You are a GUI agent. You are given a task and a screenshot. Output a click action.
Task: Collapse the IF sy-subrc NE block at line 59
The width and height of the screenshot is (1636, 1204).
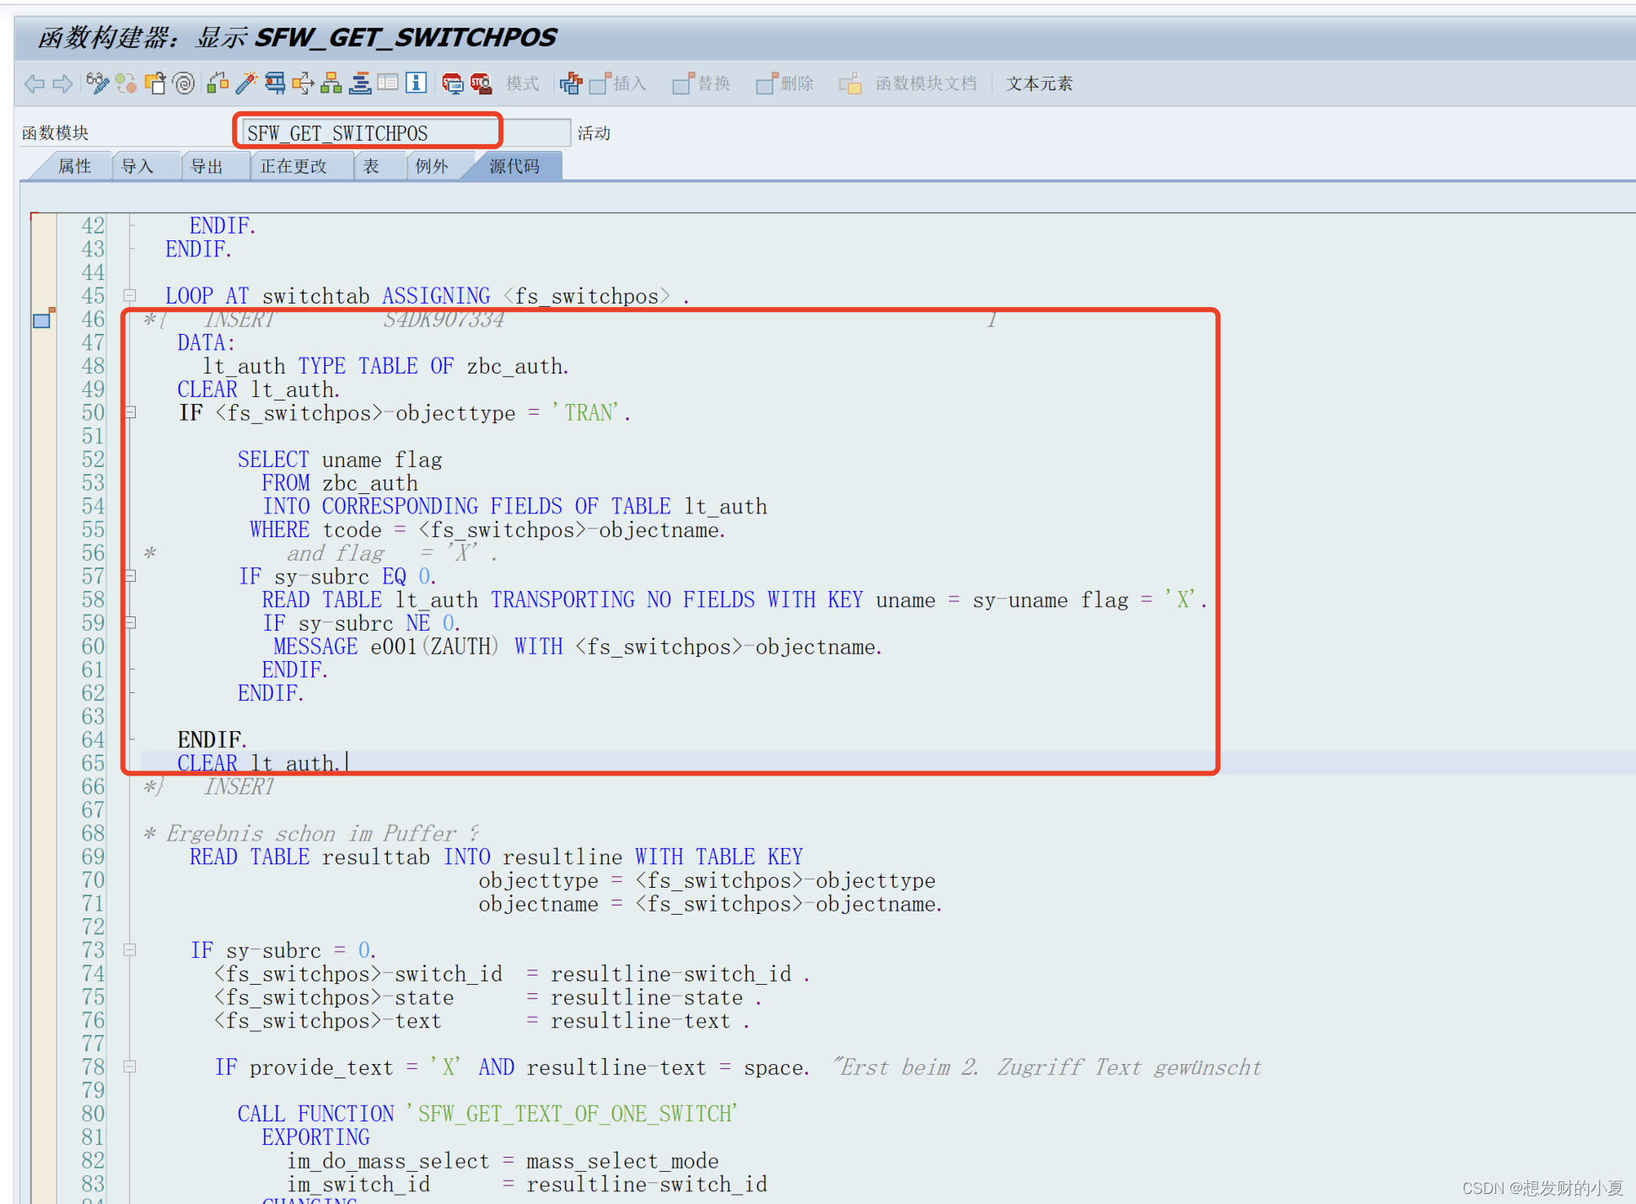click(130, 623)
